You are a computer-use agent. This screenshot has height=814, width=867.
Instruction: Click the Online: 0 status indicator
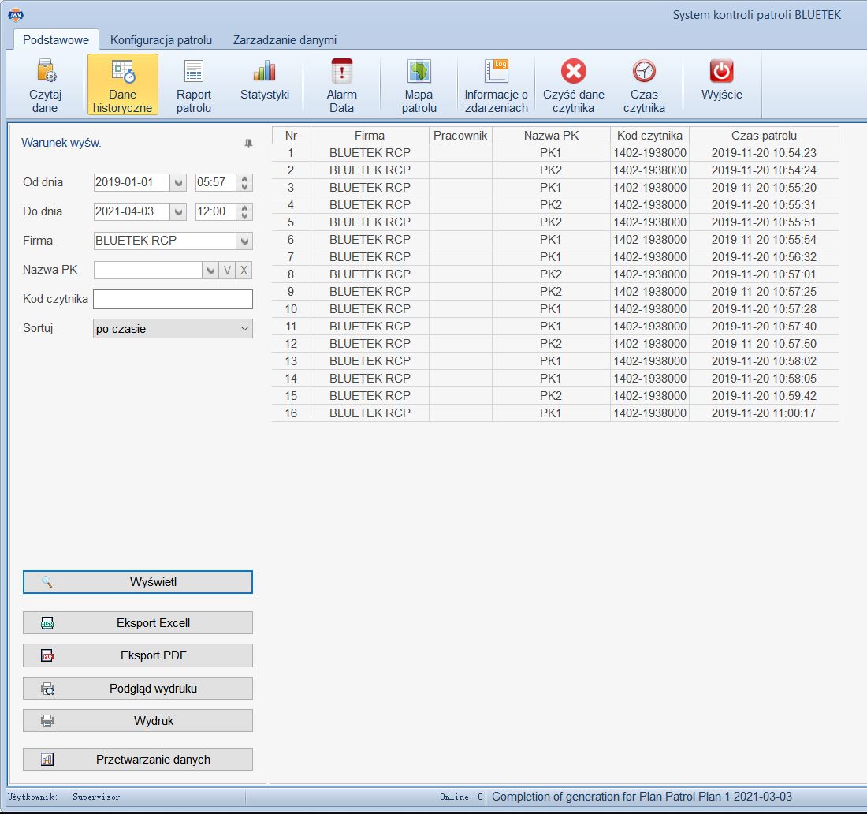461,797
